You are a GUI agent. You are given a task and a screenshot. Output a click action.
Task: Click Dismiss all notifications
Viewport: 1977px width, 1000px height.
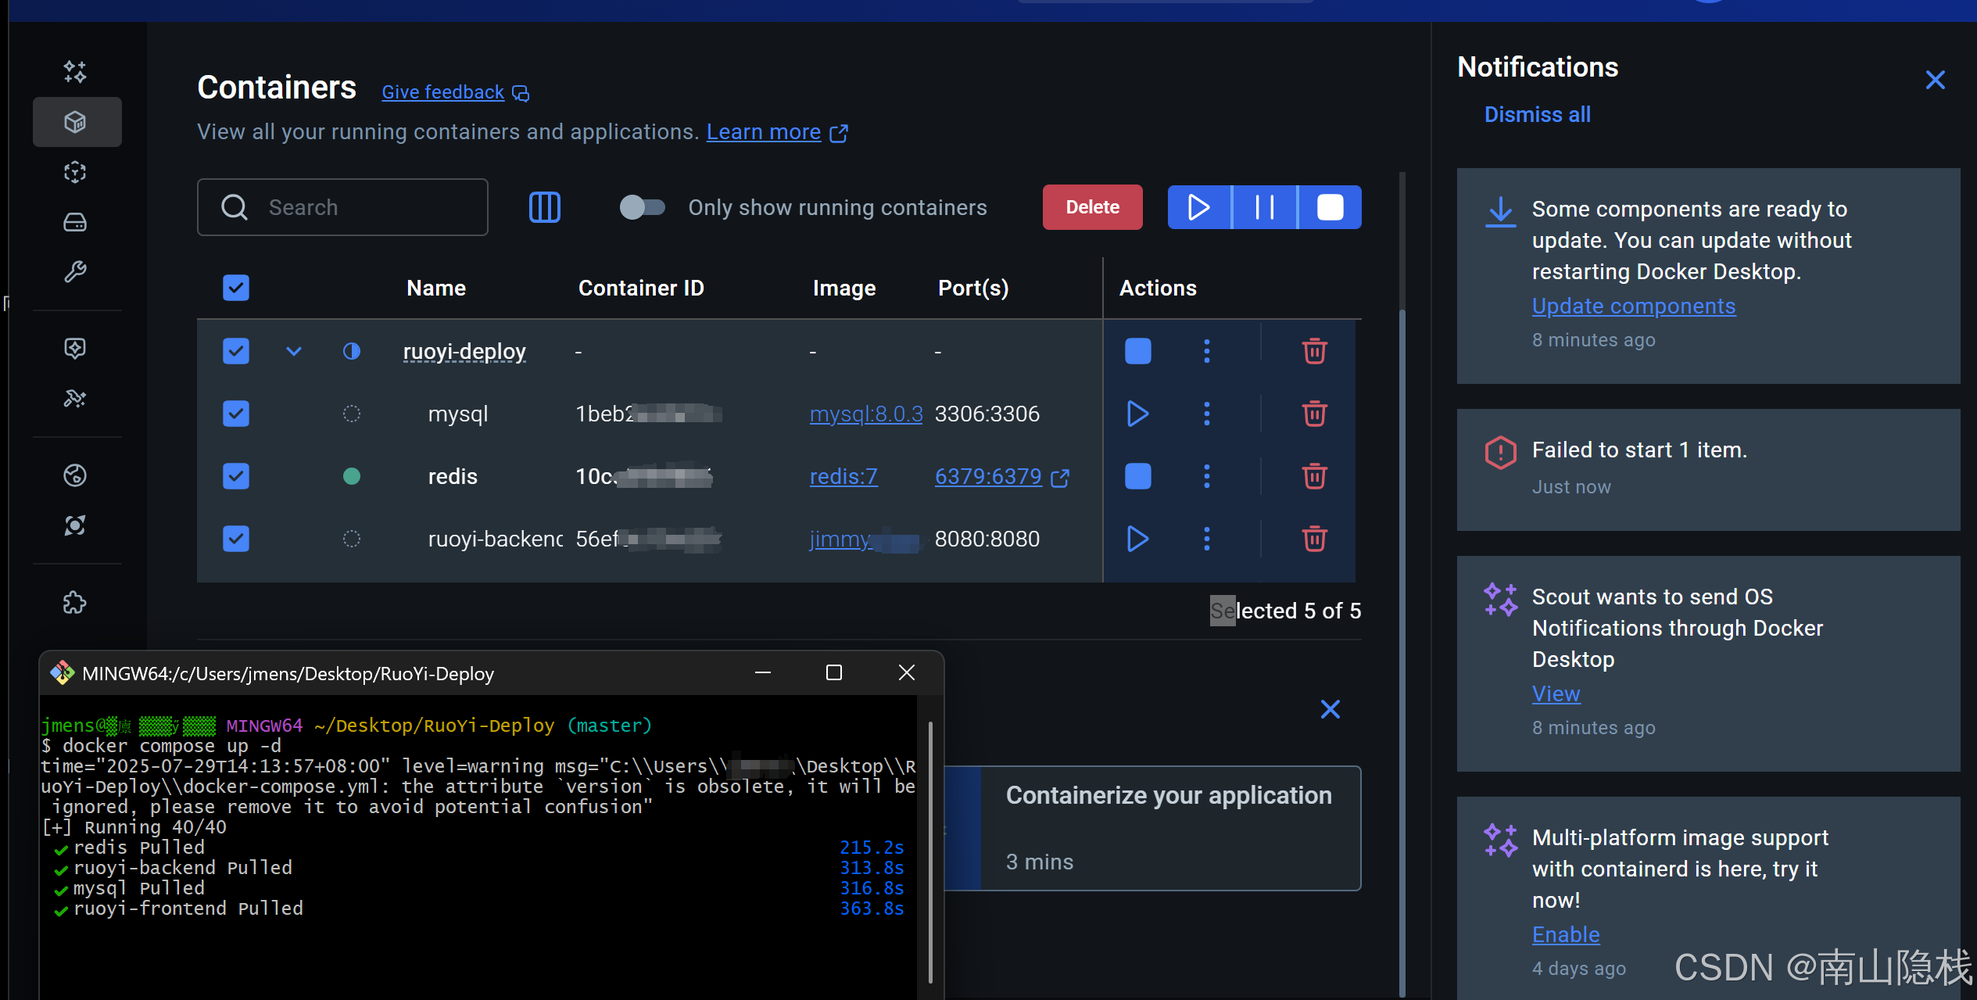click(1537, 114)
